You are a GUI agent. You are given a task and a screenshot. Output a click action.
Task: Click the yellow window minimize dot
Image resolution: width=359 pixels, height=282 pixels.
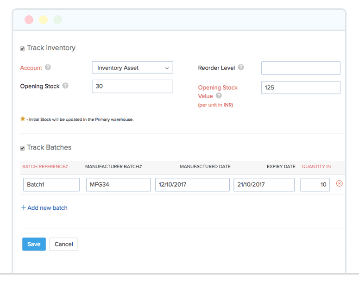click(x=43, y=20)
